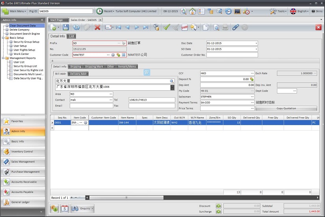Collapse the Admin Info side panel
Viewport: 325px width, 217px height.
(x=42, y=20)
